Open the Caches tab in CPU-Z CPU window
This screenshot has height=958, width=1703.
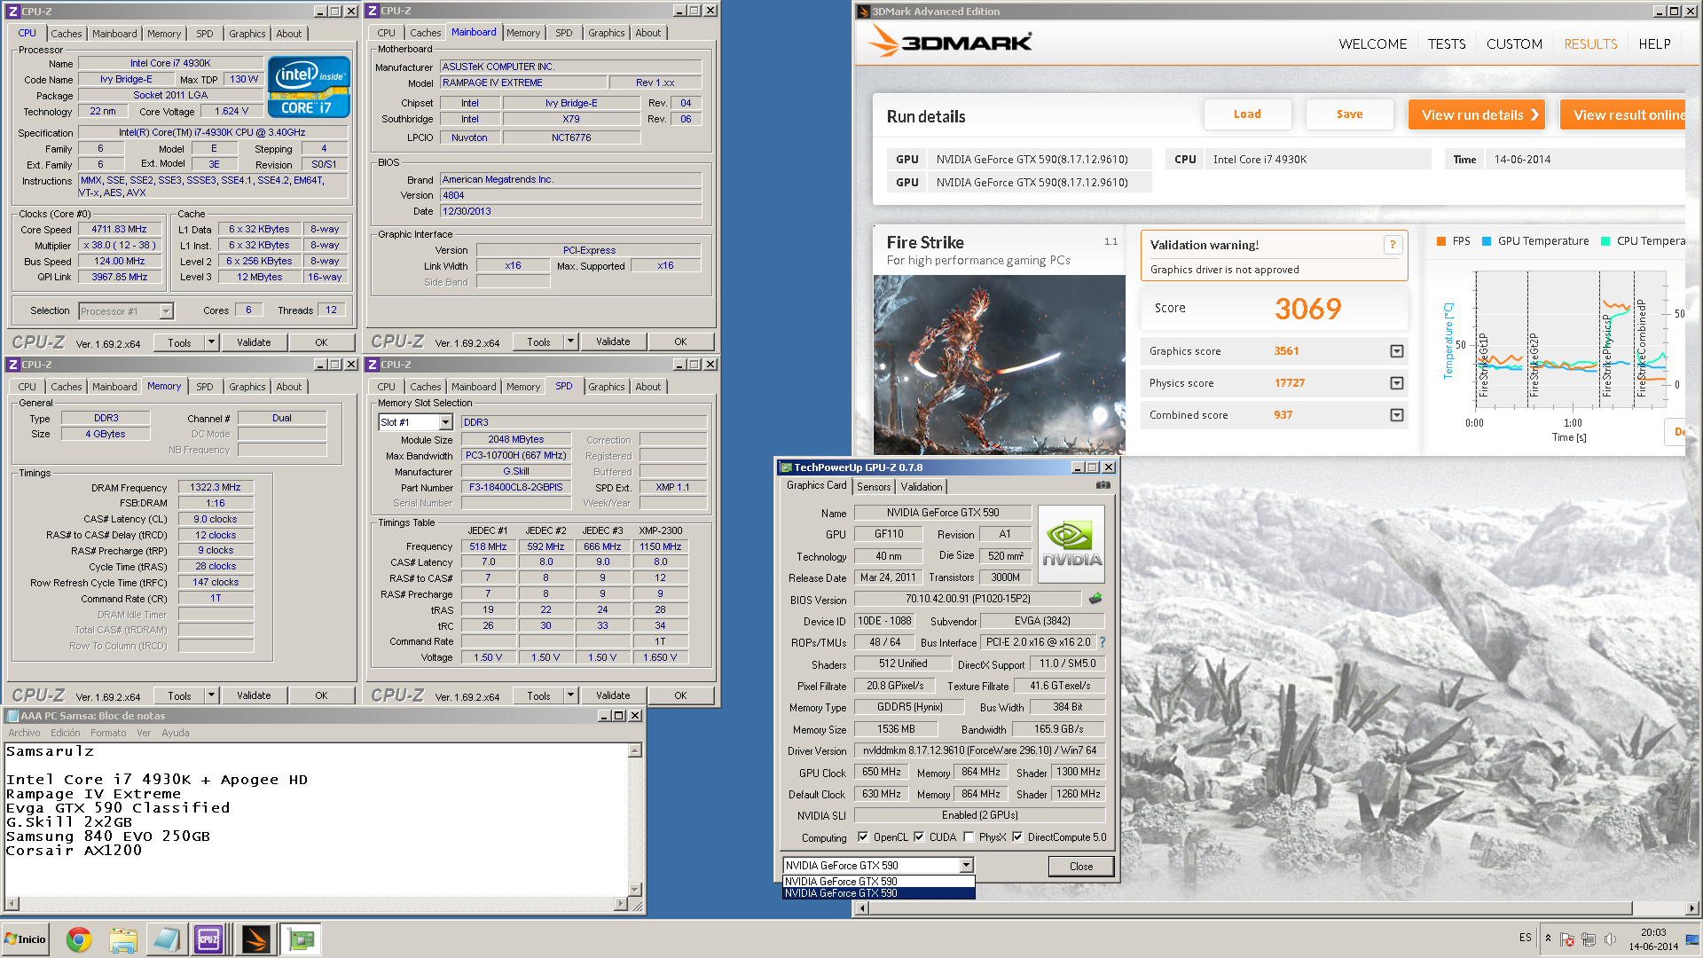pyautogui.click(x=67, y=34)
